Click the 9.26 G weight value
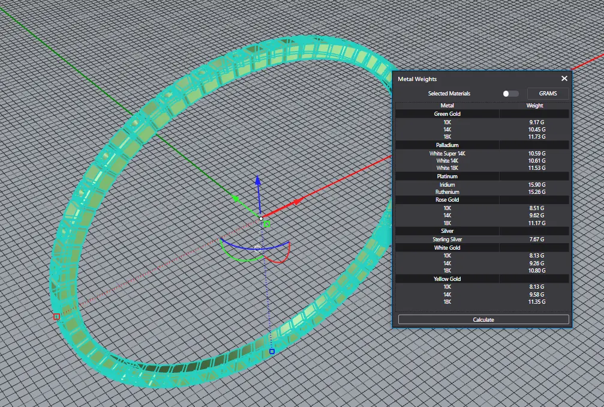604x407 pixels. point(537,264)
